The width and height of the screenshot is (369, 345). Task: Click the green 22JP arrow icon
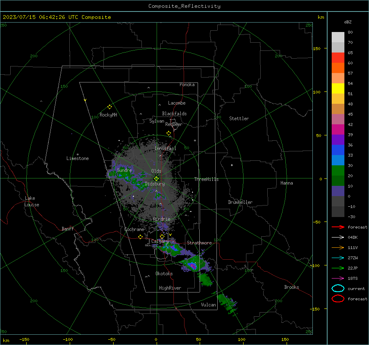pyautogui.click(x=338, y=268)
